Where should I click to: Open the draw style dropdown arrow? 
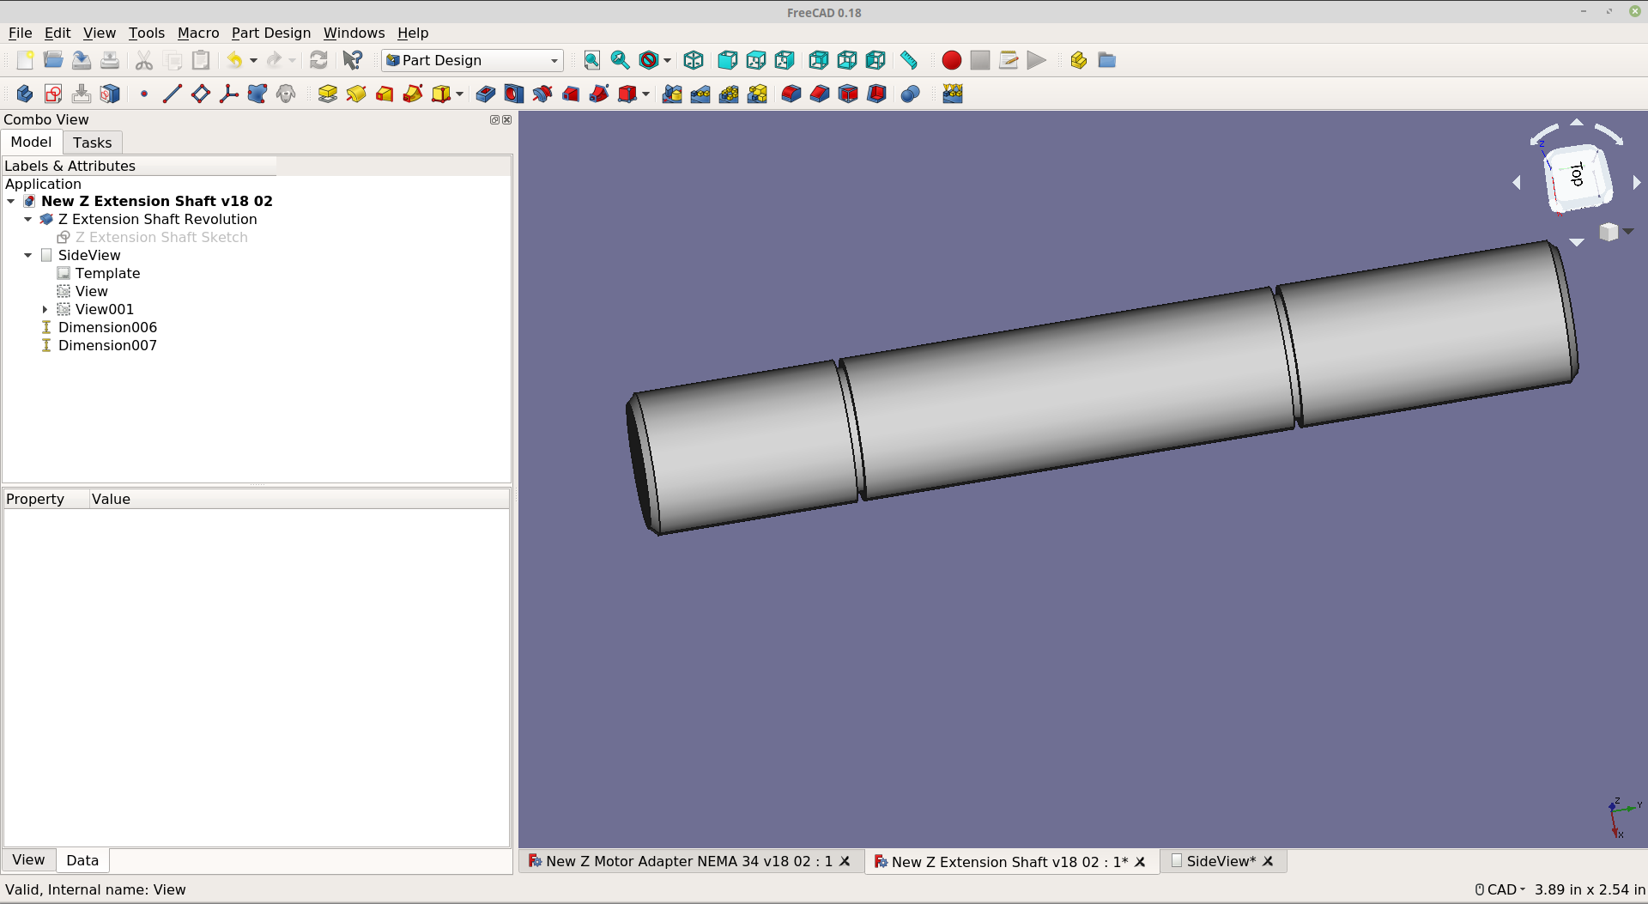click(667, 60)
